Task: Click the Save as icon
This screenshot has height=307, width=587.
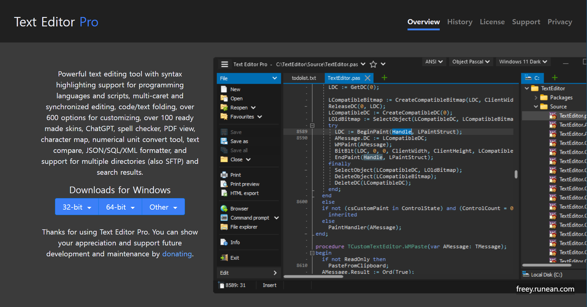Action: click(x=224, y=141)
